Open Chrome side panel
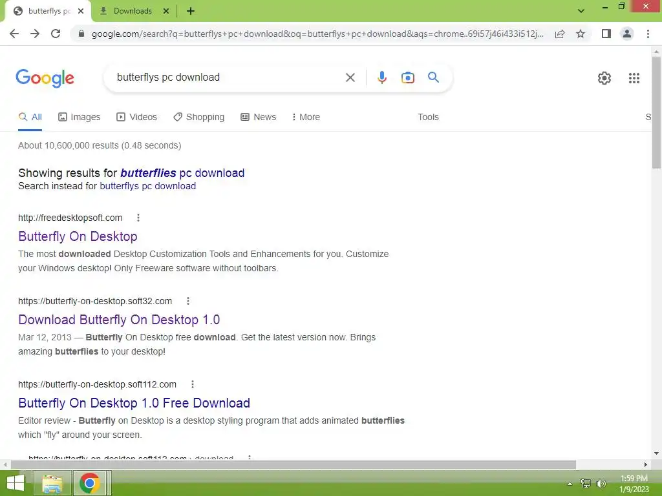Screen dimensions: 662x496 click(606, 34)
